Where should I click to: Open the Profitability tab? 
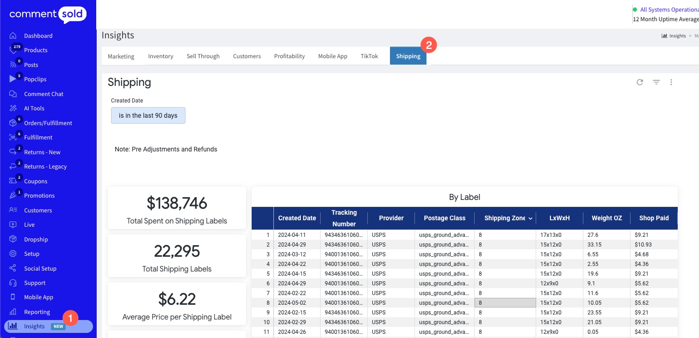click(289, 56)
